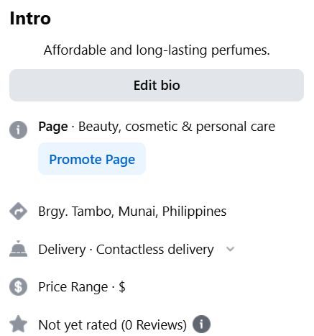
Task: Open the Promote Page option
Action: (92, 159)
